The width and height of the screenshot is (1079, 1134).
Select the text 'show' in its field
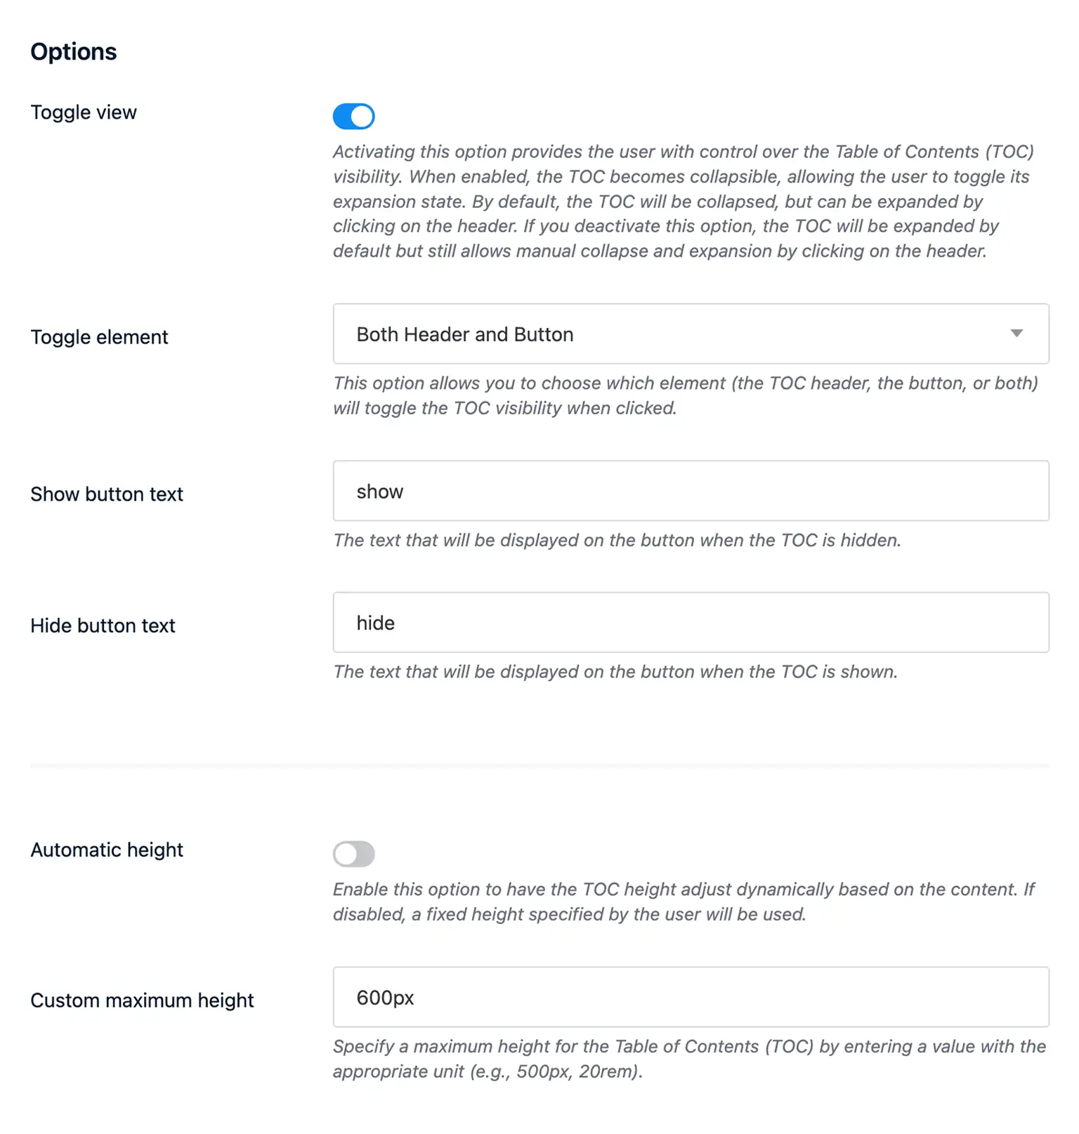(x=379, y=491)
